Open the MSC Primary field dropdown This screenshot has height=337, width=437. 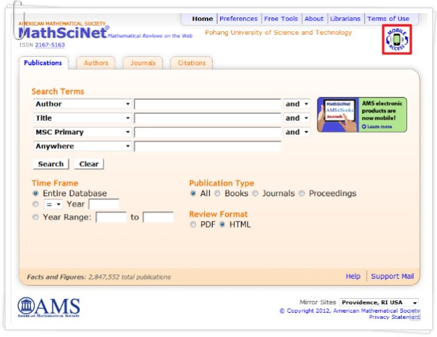(x=83, y=132)
